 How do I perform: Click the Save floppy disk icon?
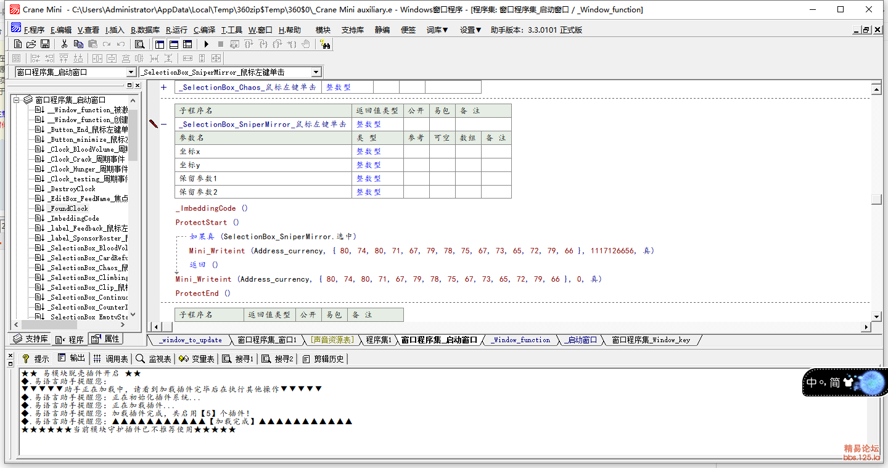point(44,44)
